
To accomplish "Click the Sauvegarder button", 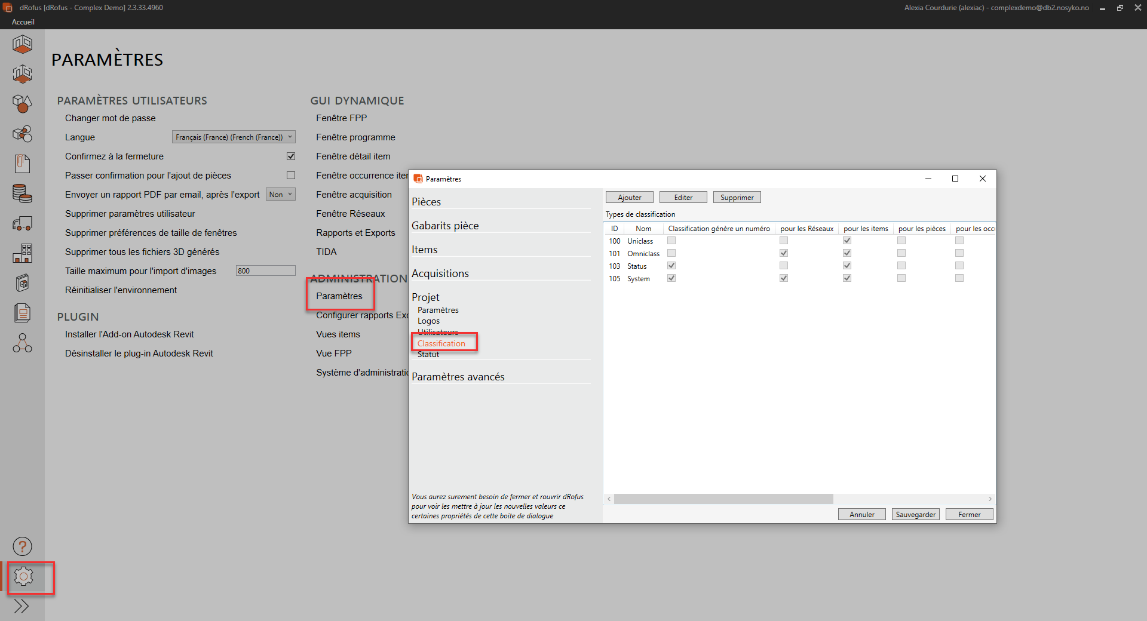I will [915, 515].
